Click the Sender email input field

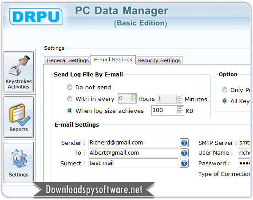point(133,143)
